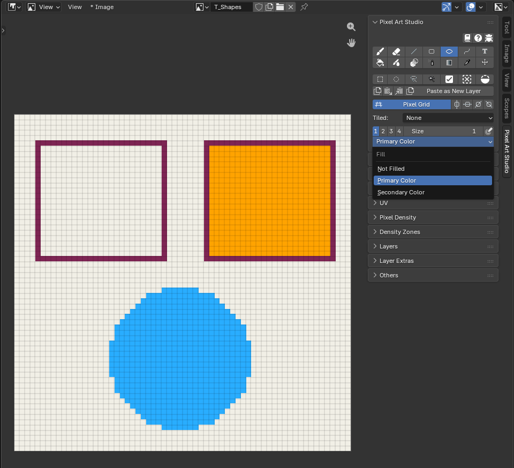Choose Not Filled from Fill menu
The height and width of the screenshot is (468, 514).
(x=433, y=169)
